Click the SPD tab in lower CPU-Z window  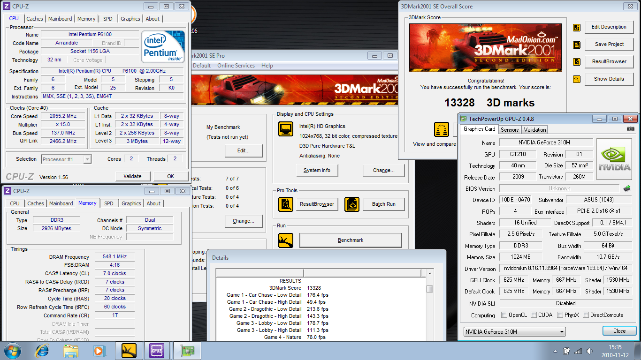108,203
